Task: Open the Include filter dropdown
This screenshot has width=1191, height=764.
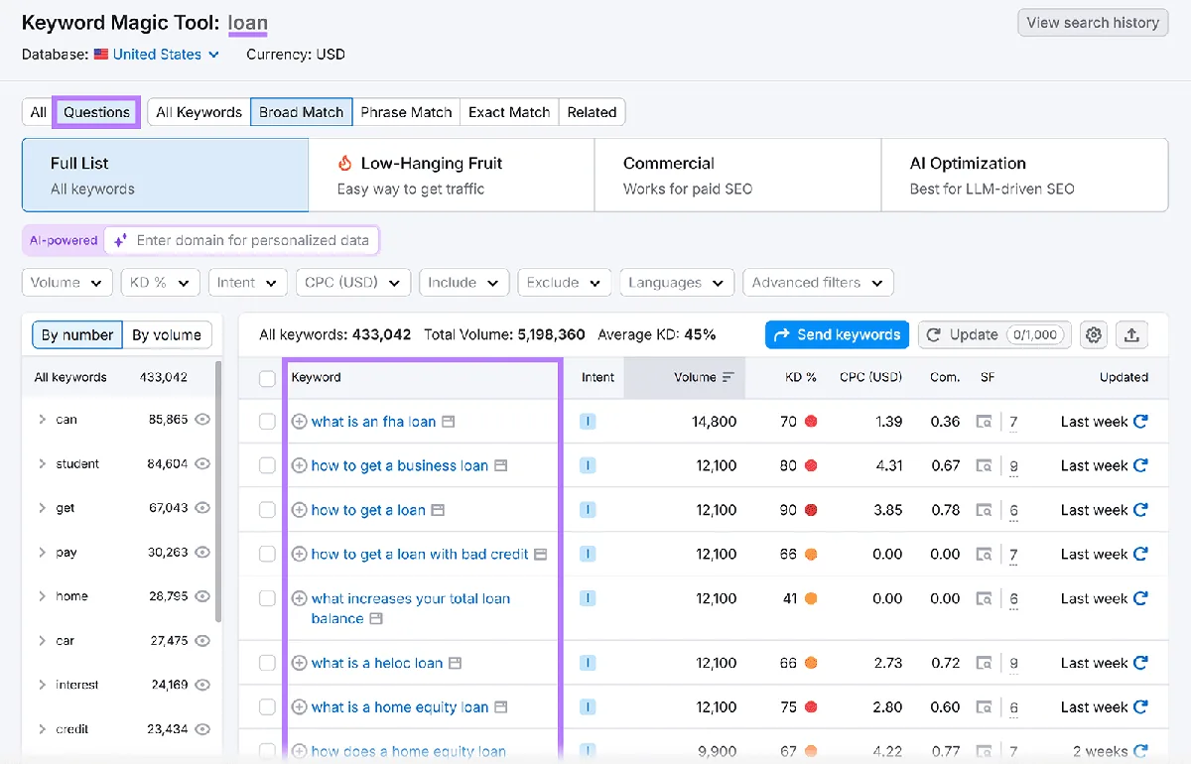Action: (x=464, y=283)
